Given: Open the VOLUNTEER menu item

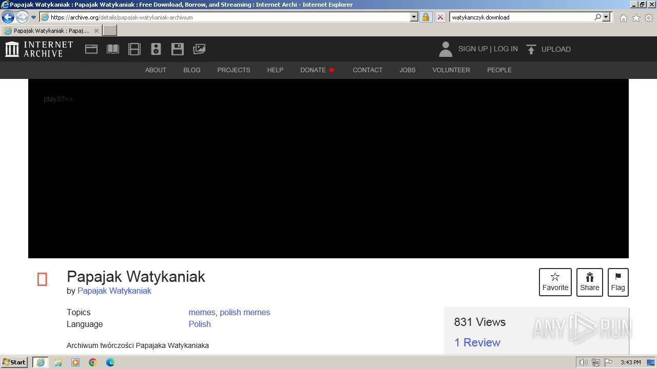Looking at the screenshot, I should (x=451, y=70).
